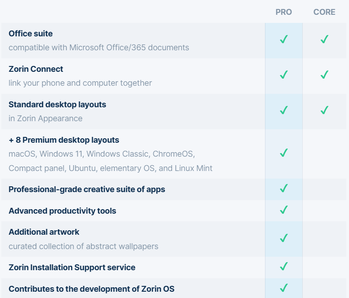Click CORE checkmark for Standard desktop layouts
The image size is (349, 298).
pyautogui.click(x=324, y=110)
